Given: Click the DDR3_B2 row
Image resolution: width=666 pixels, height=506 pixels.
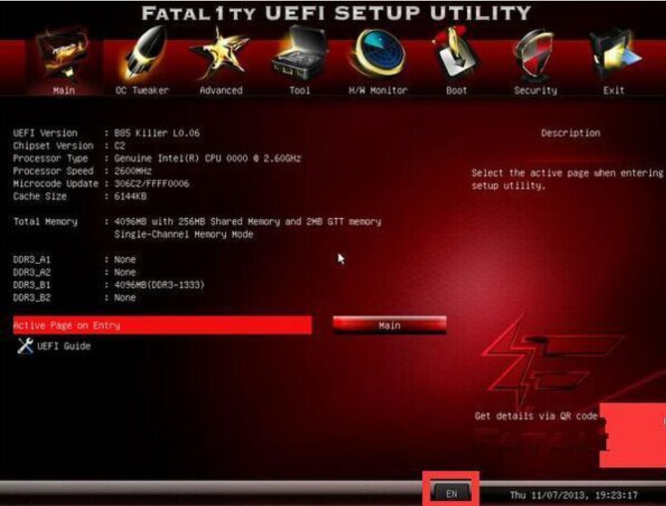Looking at the screenshot, I should point(74,297).
